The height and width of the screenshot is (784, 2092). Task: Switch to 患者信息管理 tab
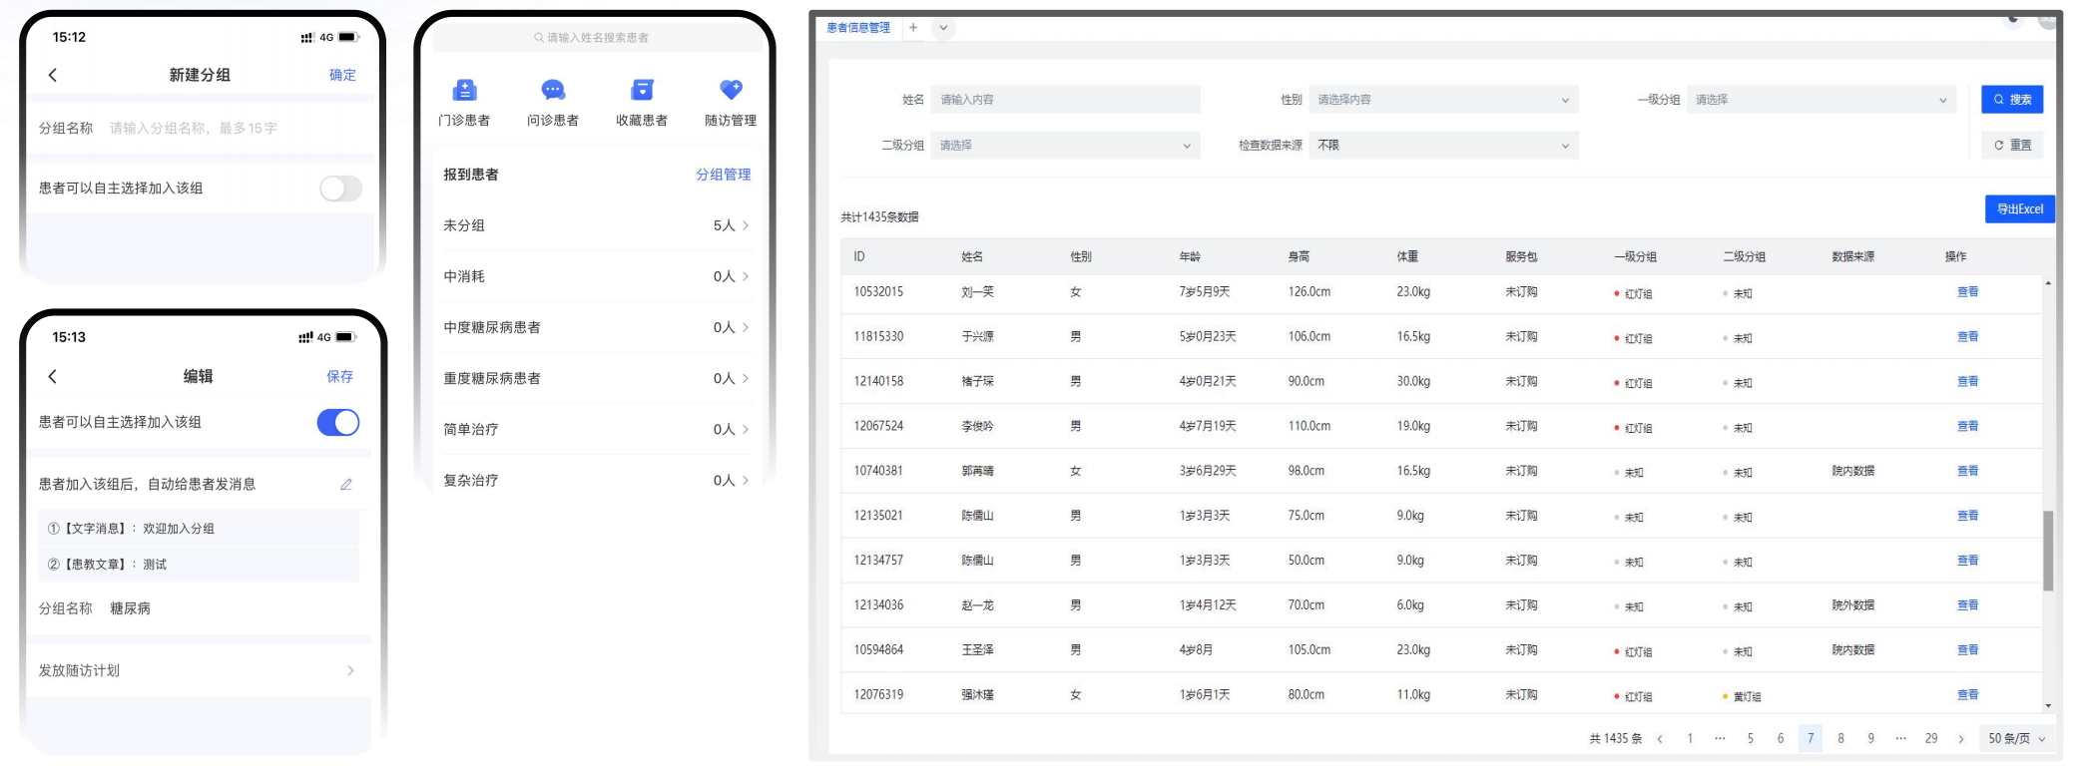click(858, 28)
